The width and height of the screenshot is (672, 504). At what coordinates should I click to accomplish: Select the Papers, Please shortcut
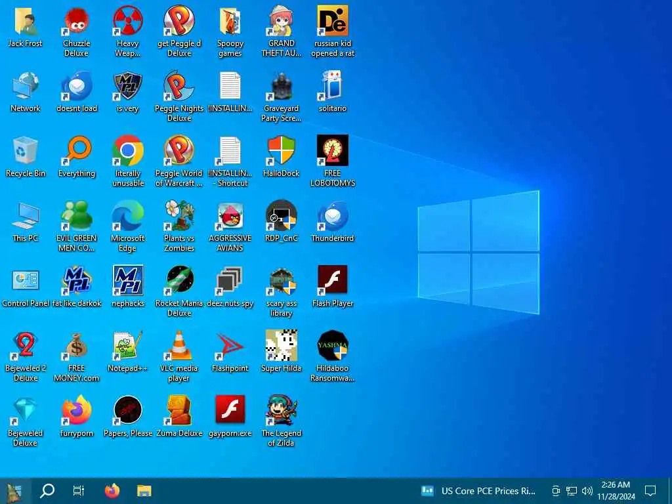pyautogui.click(x=128, y=411)
